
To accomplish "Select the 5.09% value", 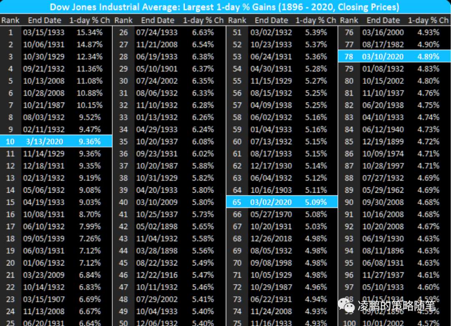I will pyautogui.click(x=316, y=202).
